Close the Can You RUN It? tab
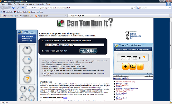 click(99, 16)
